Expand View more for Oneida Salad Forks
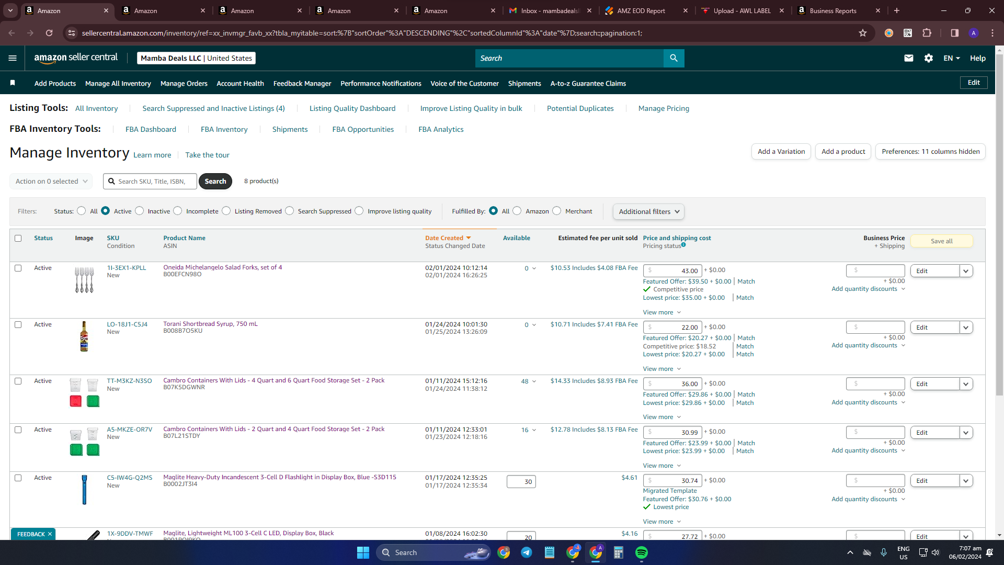Screen dimensions: 1004x565 coord(662,312)
